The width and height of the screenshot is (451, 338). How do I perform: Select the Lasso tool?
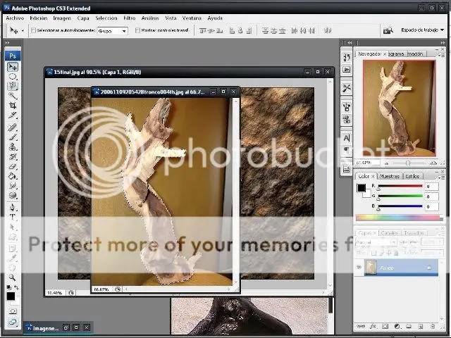(x=13, y=86)
